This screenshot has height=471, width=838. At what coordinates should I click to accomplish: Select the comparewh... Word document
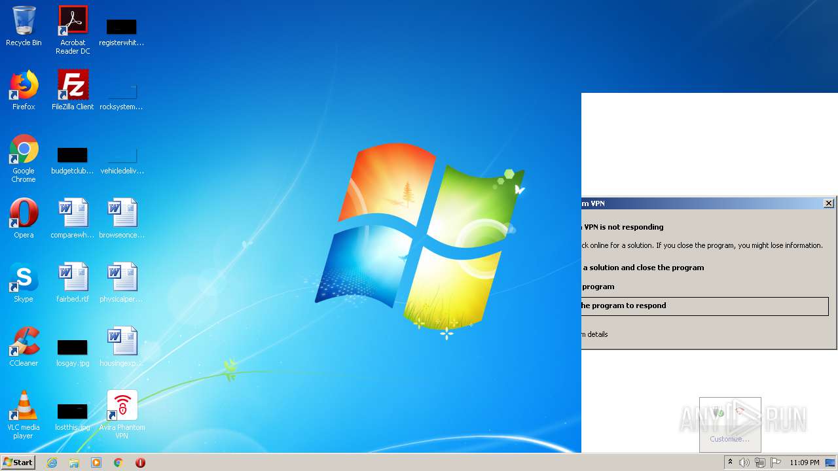[73, 218]
